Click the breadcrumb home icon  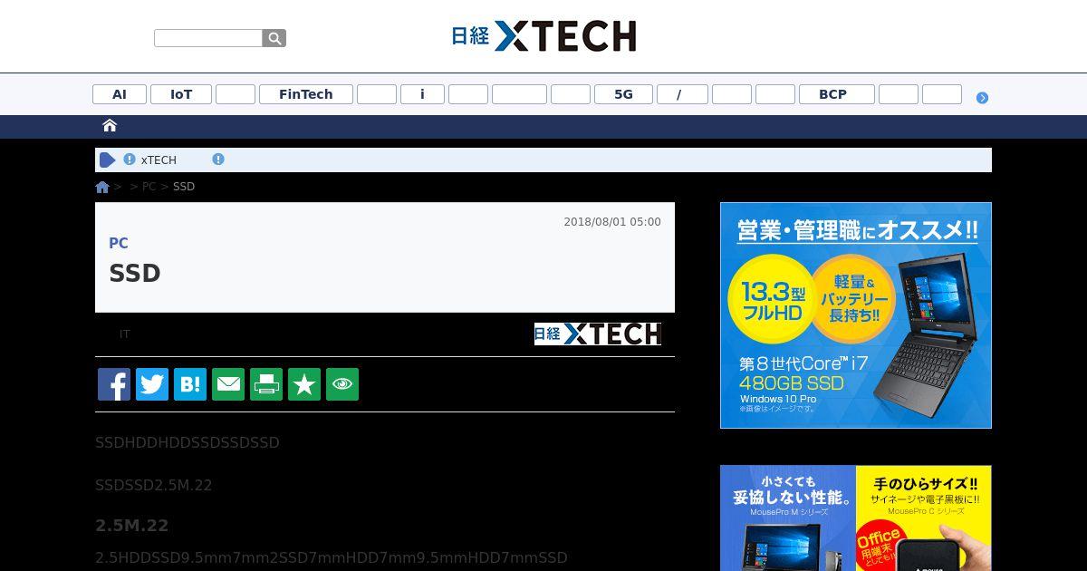click(102, 187)
